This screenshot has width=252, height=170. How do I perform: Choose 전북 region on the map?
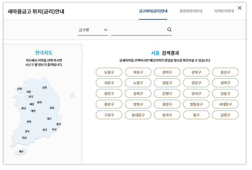[x=29, y=122]
